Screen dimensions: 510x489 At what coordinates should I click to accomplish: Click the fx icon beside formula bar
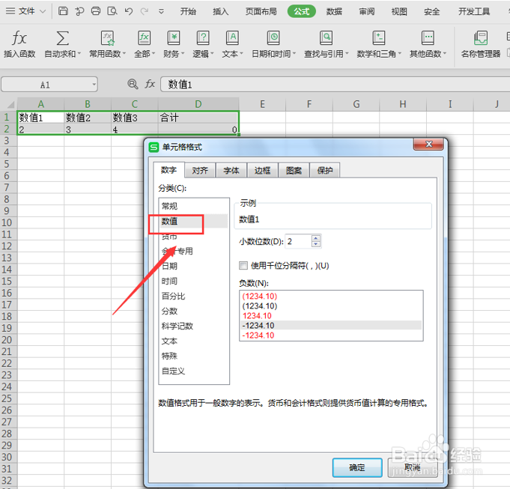(x=150, y=84)
